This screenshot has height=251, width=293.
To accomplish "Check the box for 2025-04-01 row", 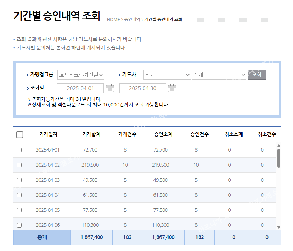I will coord(20,150).
